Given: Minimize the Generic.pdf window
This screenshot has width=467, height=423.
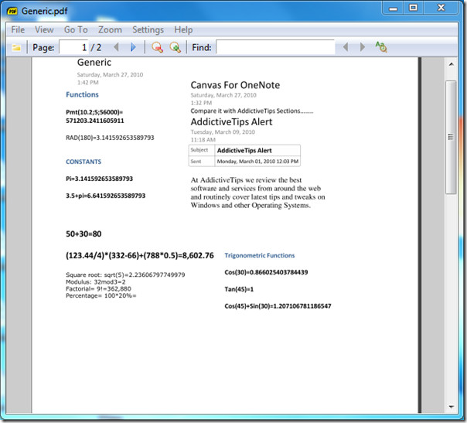Looking at the screenshot, I should (393, 8).
